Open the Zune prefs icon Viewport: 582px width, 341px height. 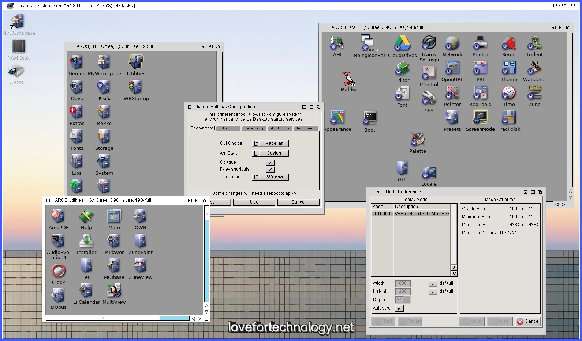pyautogui.click(x=534, y=93)
